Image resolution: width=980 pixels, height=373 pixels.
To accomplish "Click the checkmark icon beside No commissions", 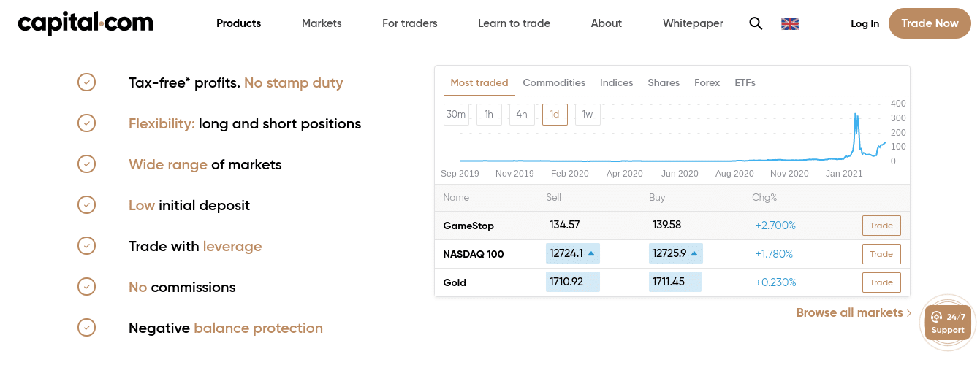I will click(x=87, y=287).
